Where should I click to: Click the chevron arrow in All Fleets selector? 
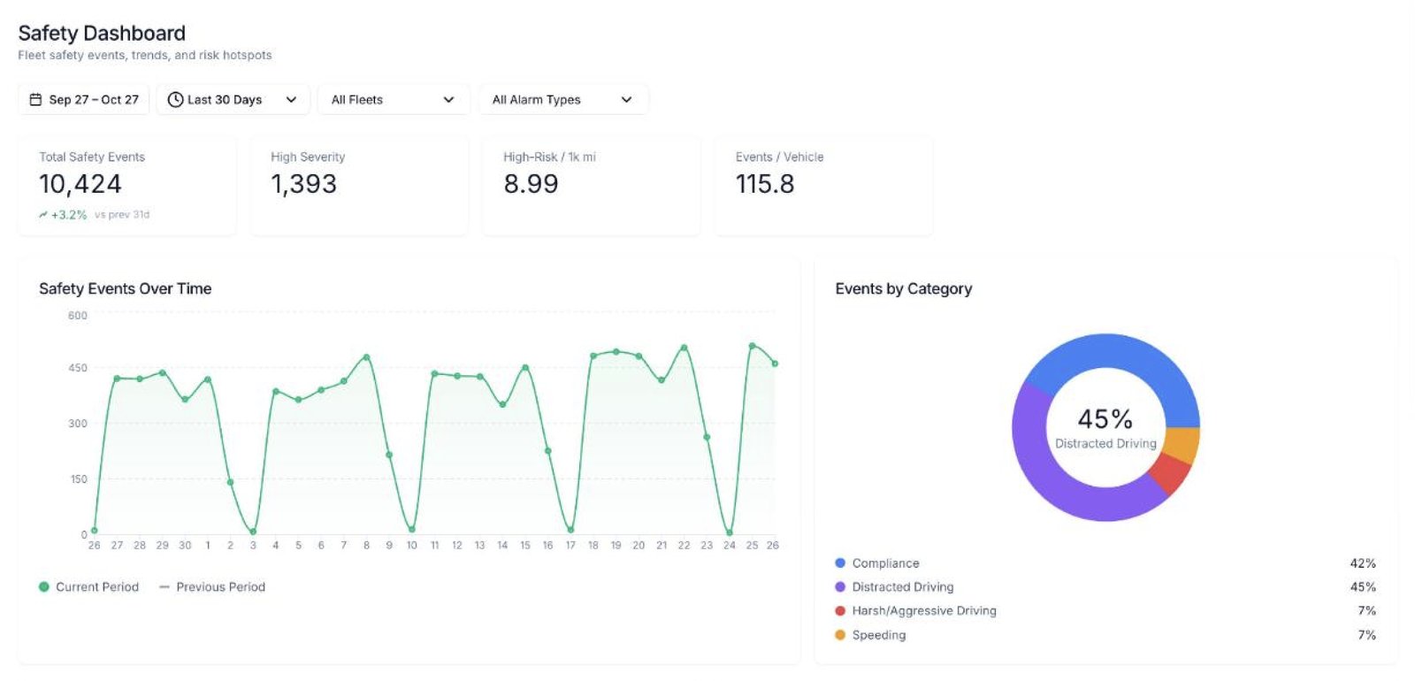[x=448, y=100]
